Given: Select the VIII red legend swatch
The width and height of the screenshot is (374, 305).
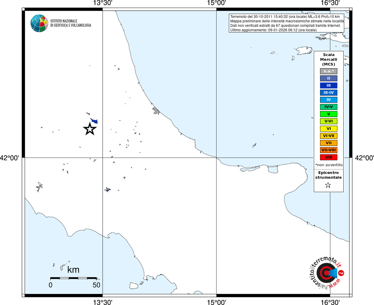Looking at the screenshot, I should [329, 157].
